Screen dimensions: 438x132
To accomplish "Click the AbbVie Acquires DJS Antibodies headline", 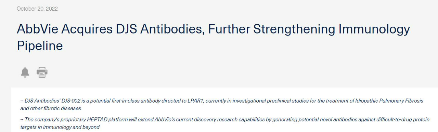I will [213, 37].
